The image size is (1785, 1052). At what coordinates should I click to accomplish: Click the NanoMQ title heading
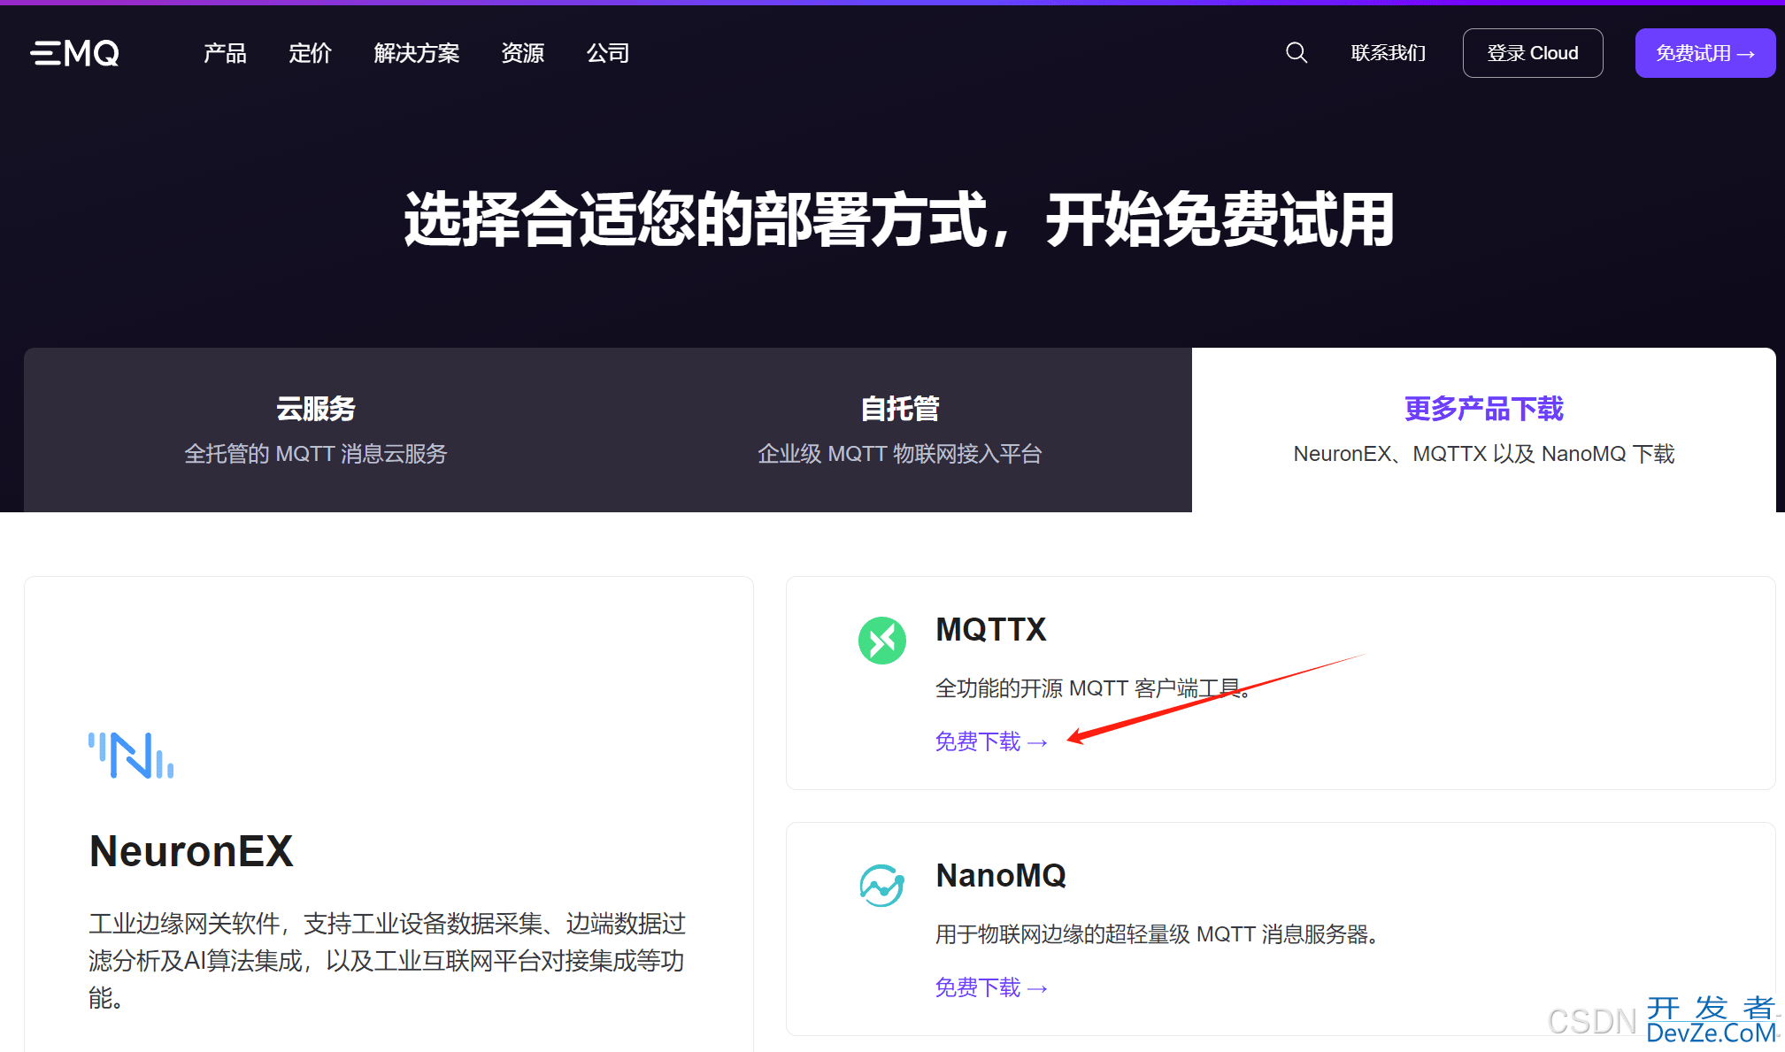pyautogui.click(x=1001, y=876)
